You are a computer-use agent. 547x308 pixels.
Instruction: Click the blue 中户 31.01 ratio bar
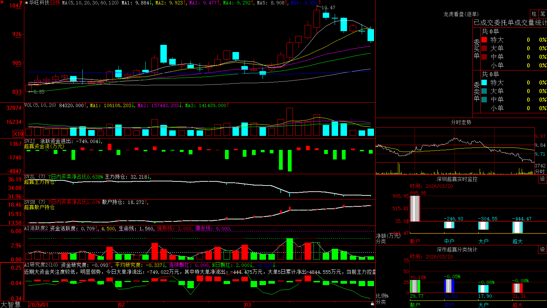pyautogui.click(x=449, y=286)
